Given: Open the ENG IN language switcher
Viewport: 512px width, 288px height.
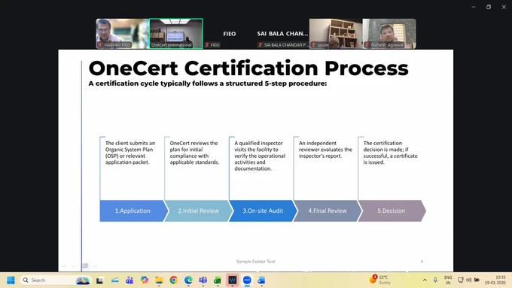Looking at the screenshot, I should (448, 280).
